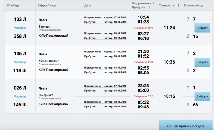Screen dimensions: 214x130
Task: Select train number 118 Ш
Action: pyautogui.click(x=20, y=71)
